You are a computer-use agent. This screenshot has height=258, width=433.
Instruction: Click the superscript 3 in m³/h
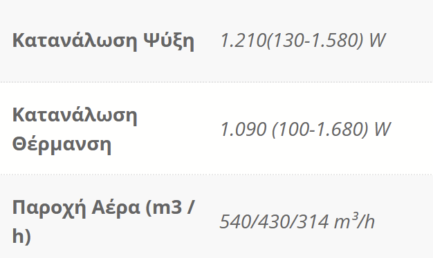(x=356, y=216)
